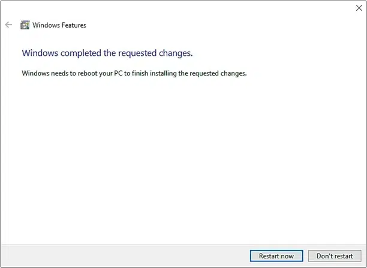This screenshot has height=268, width=367.
Task: Return to previous page with back arrow
Action: pyautogui.click(x=8, y=25)
